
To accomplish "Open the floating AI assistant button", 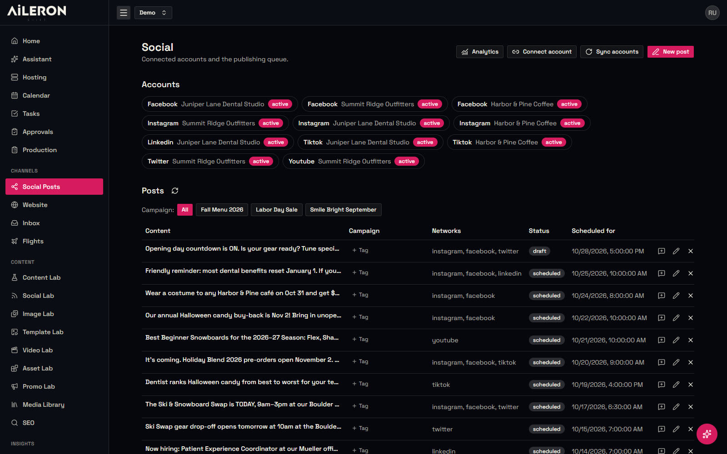I will (707, 434).
